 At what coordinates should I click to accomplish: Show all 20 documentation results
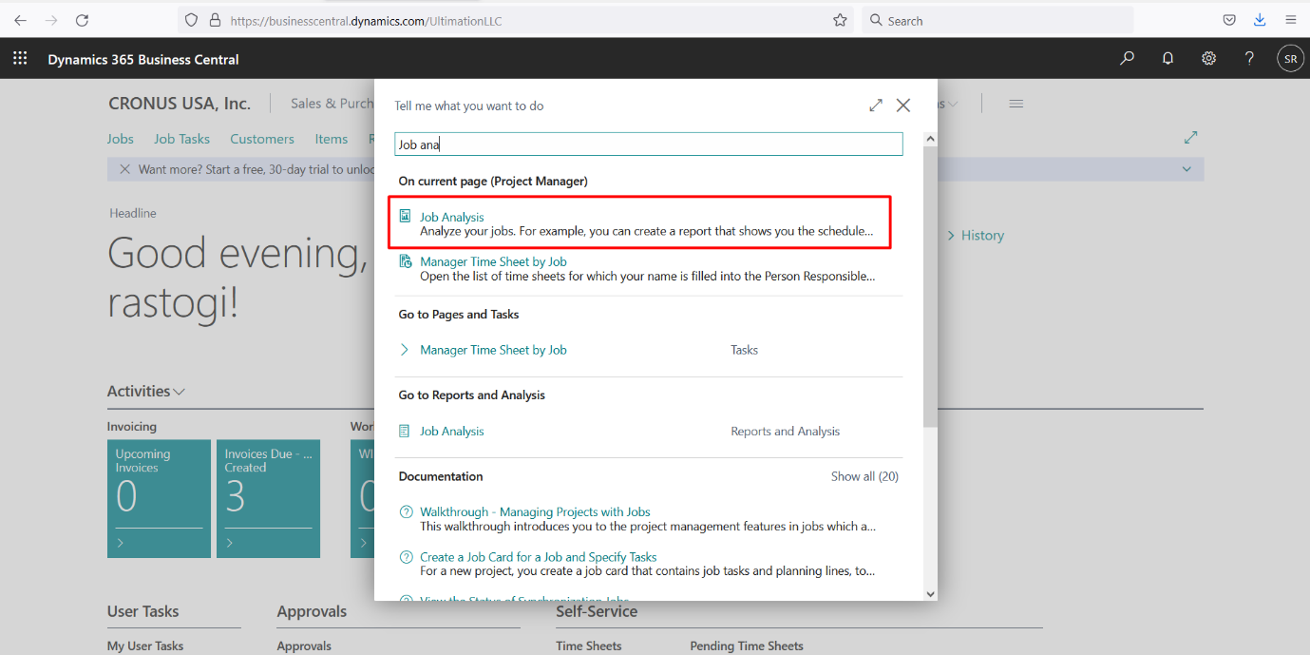[864, 475]
